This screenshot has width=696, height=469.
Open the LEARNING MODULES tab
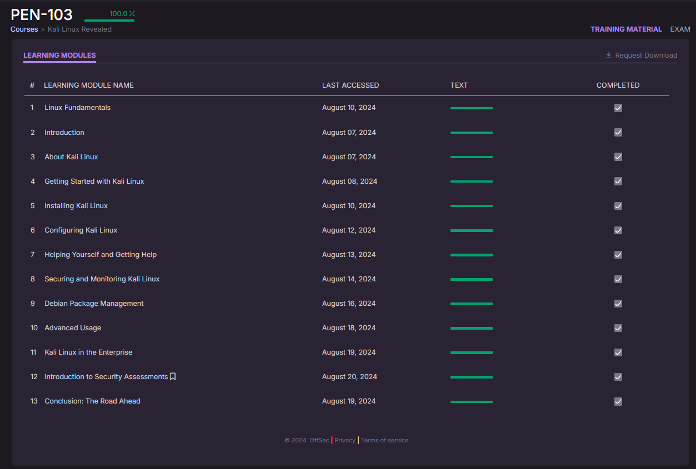[59, 56]
